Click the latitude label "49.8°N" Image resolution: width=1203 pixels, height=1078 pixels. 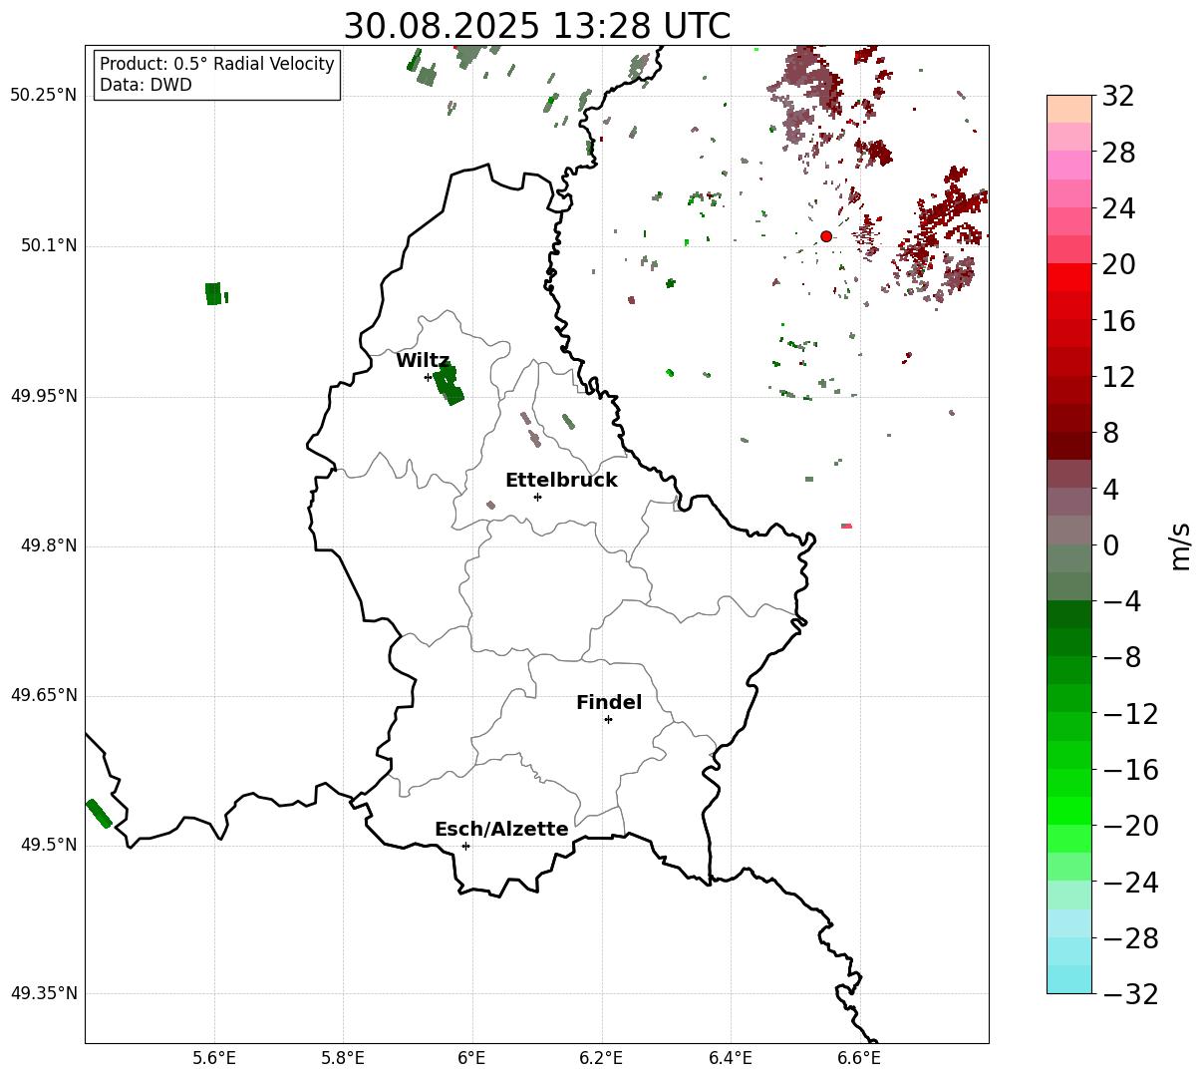pyautogui.click(x=49, y=545)
